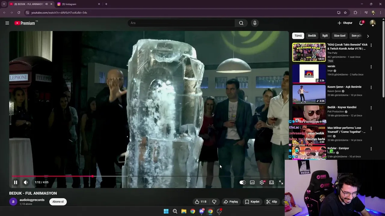This screenshot has width=385, height=216.
Task: Open Chrome three-dot menu
Action: pyautogui.click(x=380, y=13)
